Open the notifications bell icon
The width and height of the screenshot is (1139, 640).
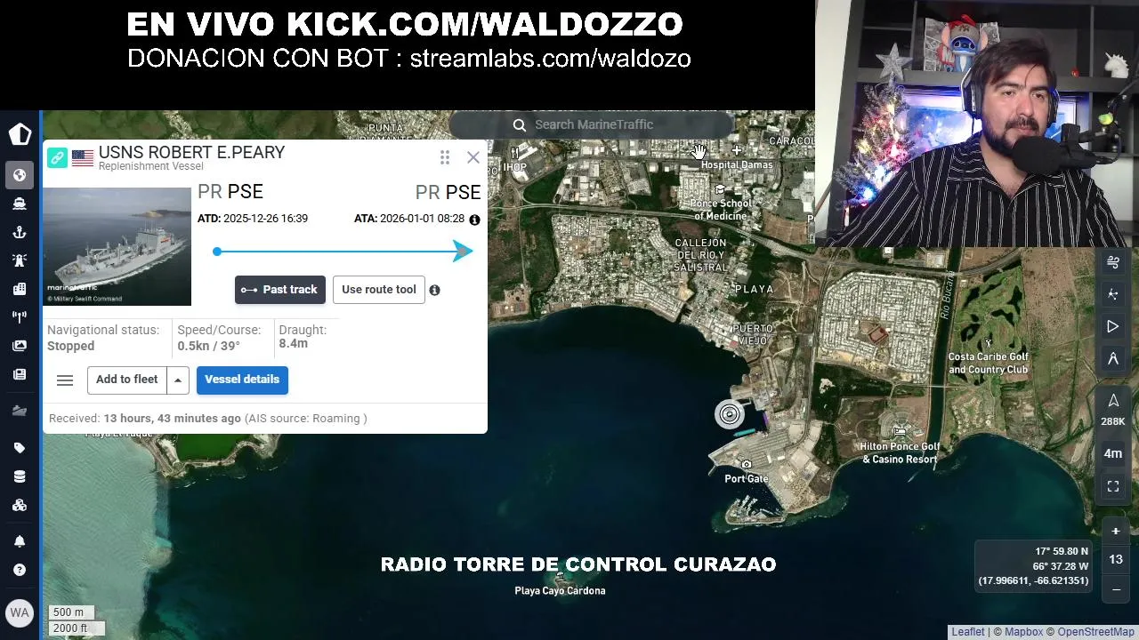click(20, 541)
